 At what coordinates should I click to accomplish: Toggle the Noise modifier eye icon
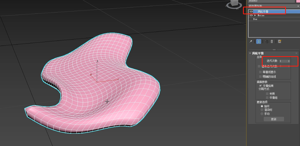coord(251,15)
